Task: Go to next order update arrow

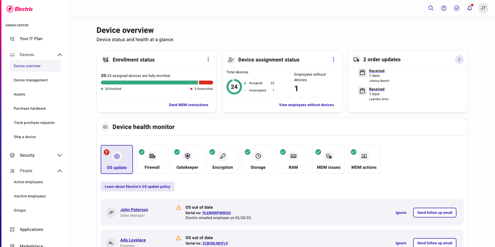Action: [x=459, y=59]
